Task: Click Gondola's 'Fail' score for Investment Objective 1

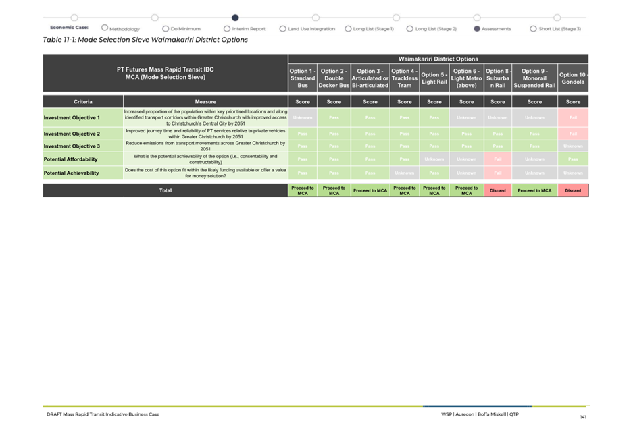Action: (x=573, y=117)
